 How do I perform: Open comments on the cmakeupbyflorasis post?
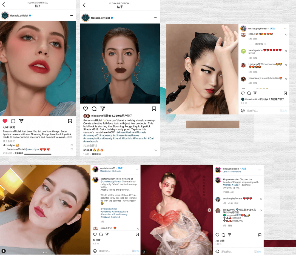249,93
